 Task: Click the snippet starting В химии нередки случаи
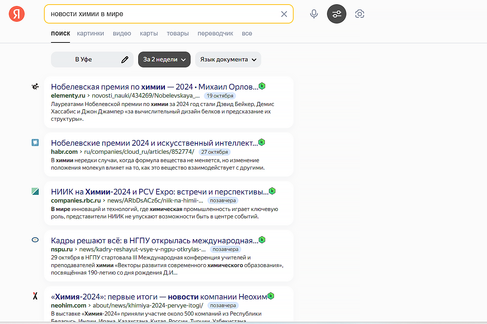click(x=158, y=164)
